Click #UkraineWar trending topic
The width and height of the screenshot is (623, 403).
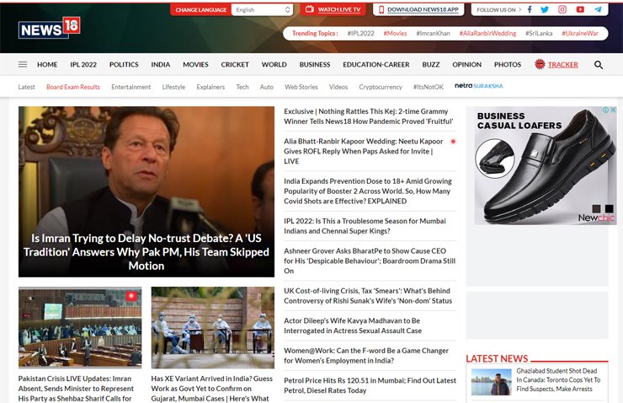pyautogui.click(x=580, y=34)
